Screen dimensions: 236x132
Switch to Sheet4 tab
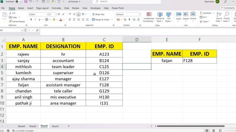coord(21,126)
